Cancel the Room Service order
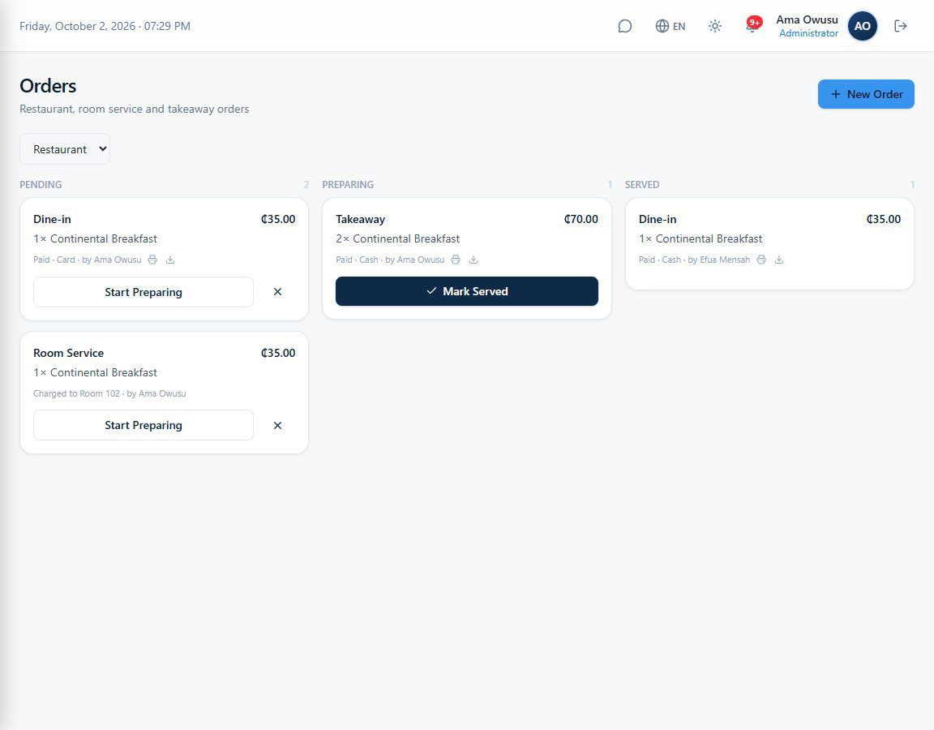 coord(277,426)
